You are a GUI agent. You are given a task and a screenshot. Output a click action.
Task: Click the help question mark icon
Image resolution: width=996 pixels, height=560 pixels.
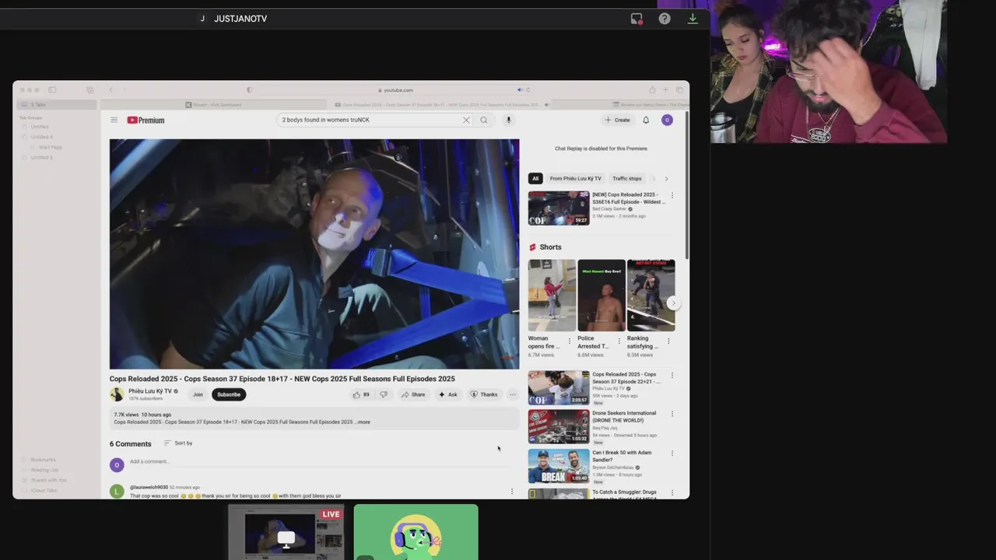[x=665, y=19]
